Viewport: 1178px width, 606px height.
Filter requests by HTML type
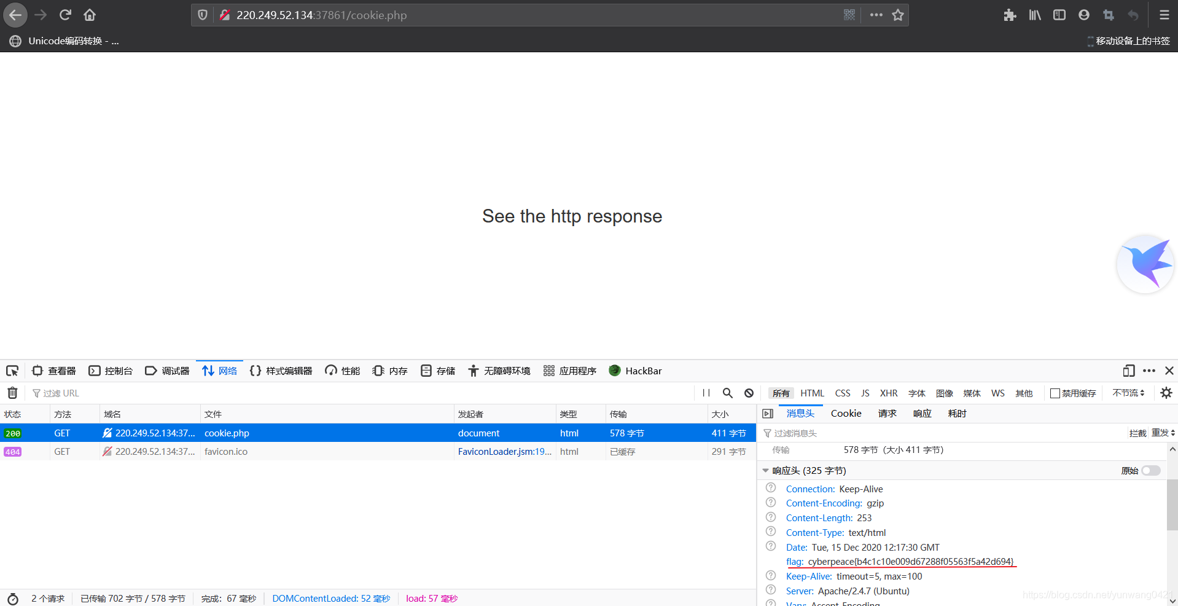(x=812, y=393)
